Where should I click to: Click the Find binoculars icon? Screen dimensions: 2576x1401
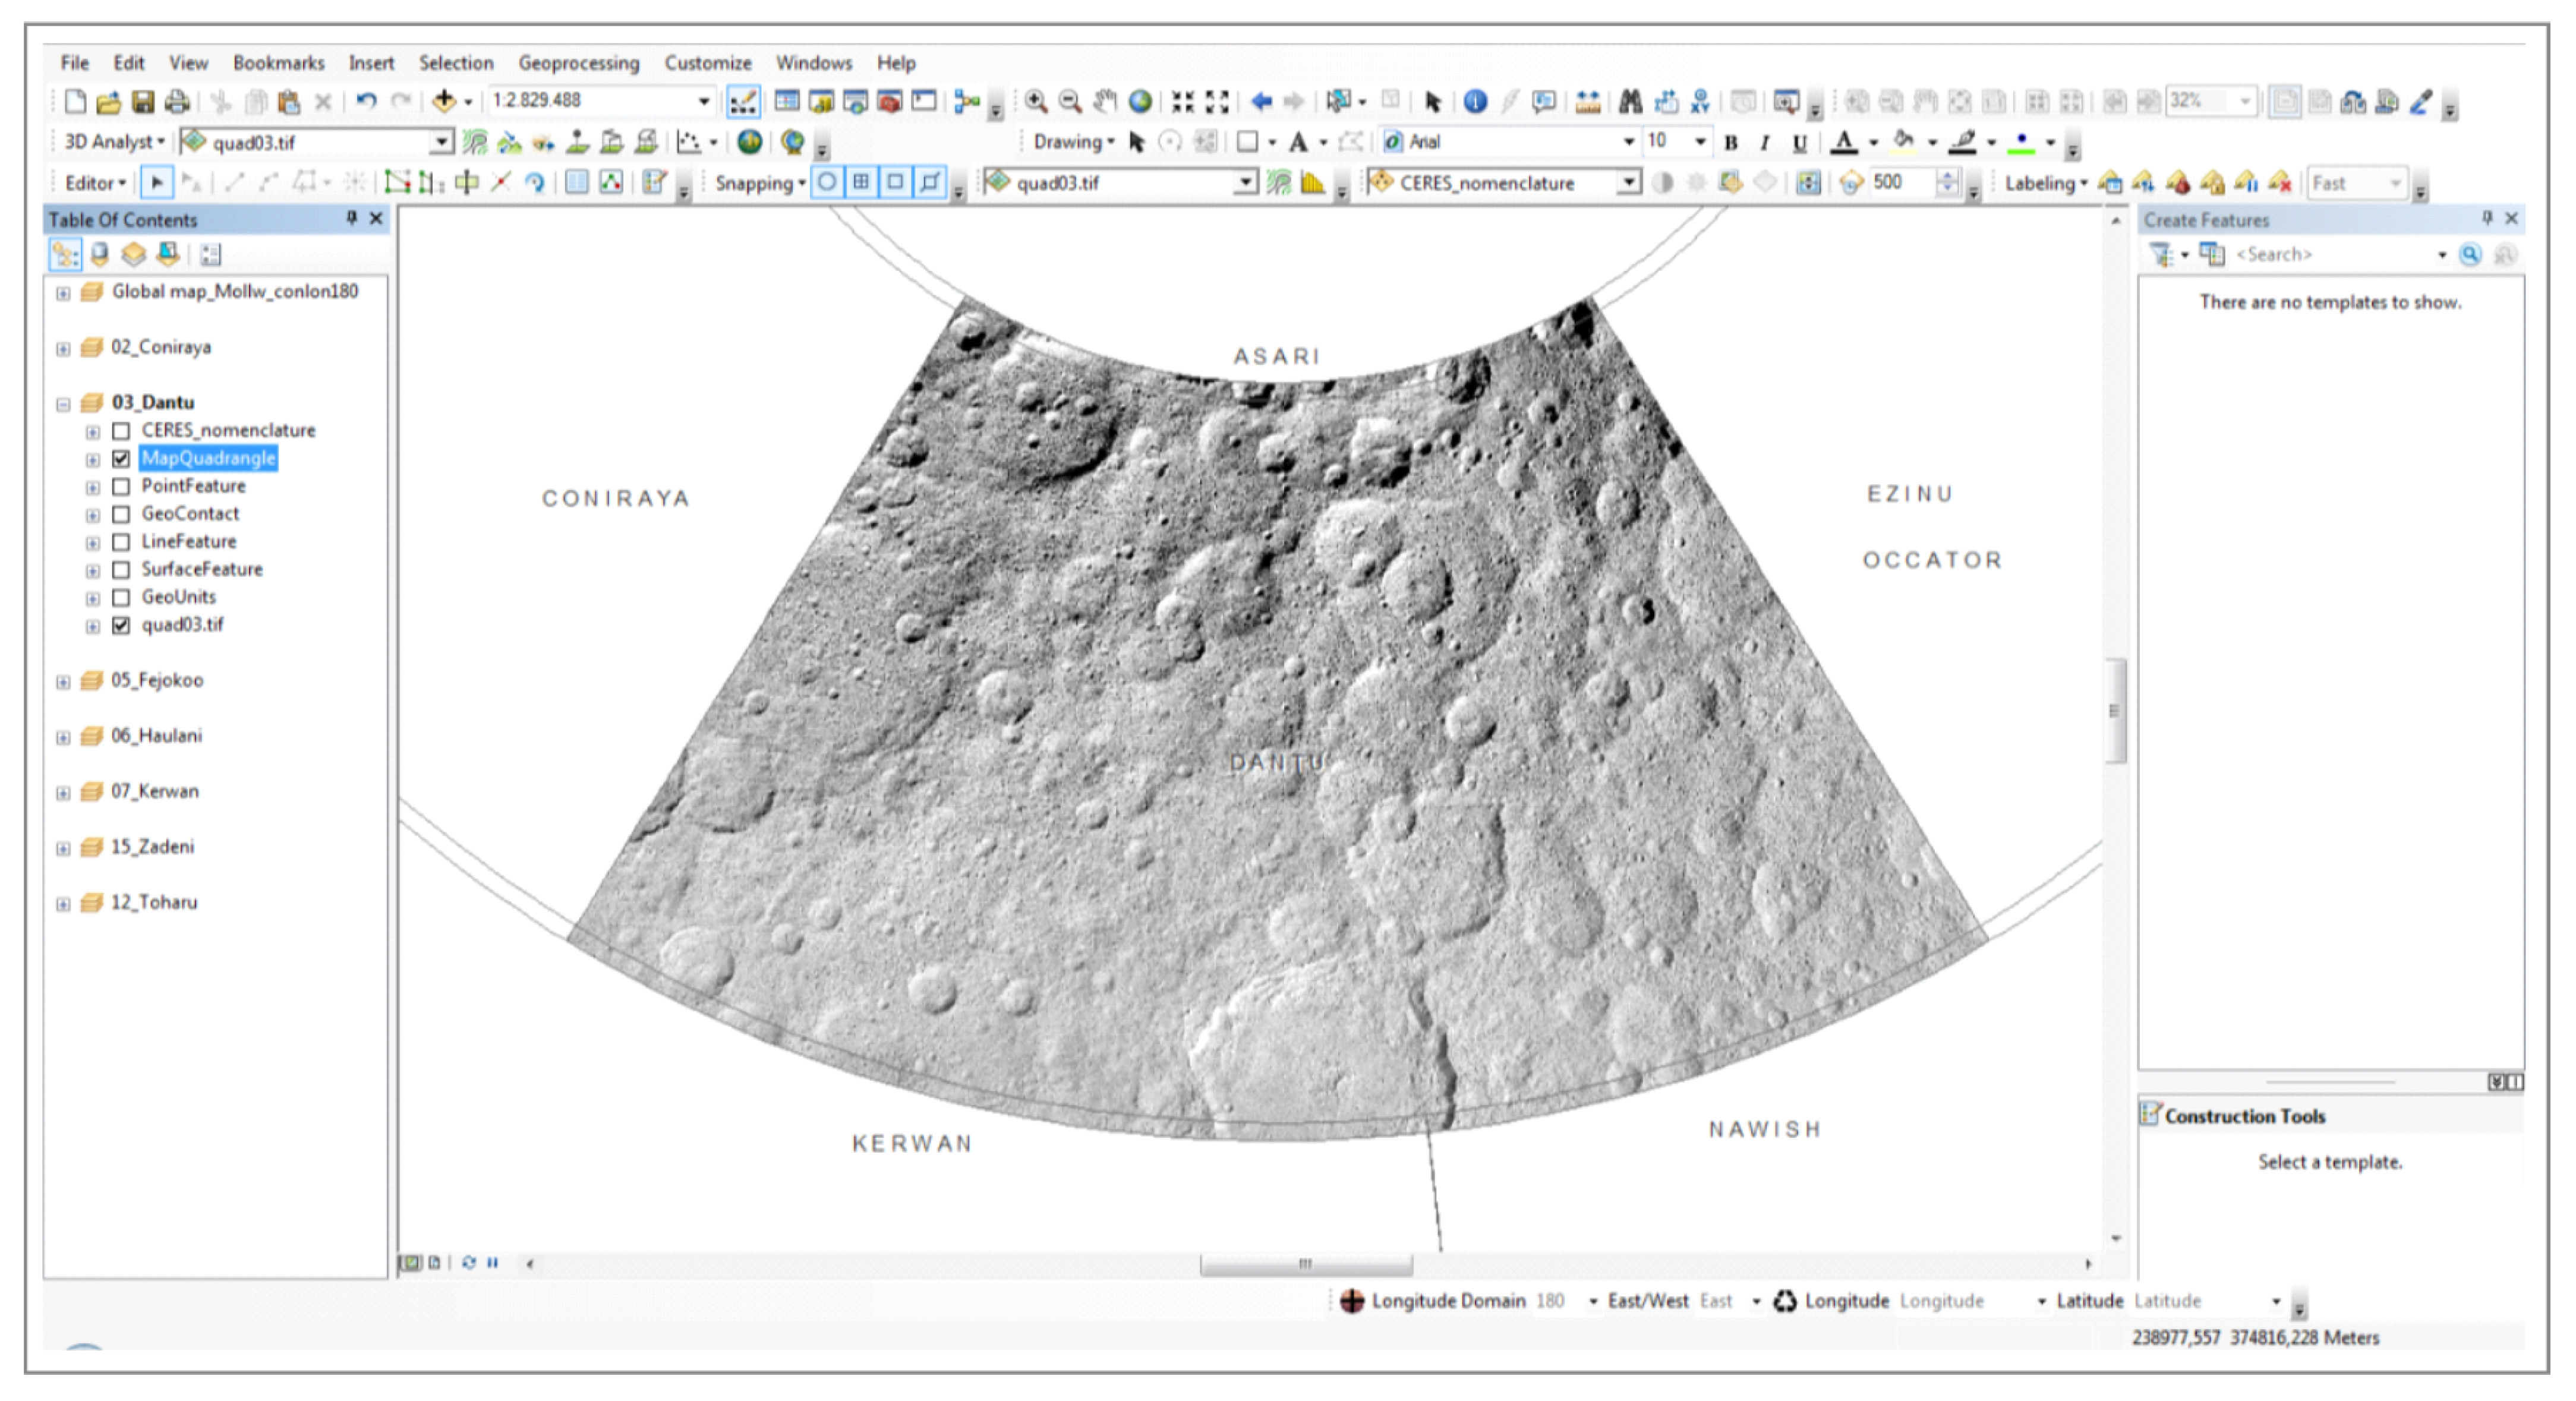1631,101
